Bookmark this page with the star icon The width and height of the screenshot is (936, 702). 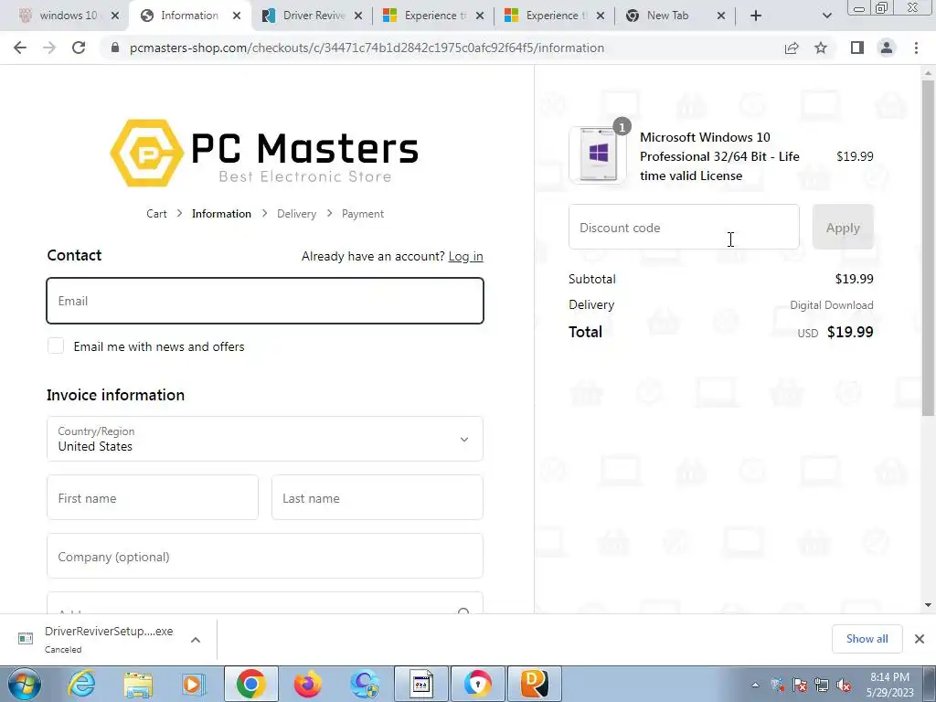click(821, 48)
